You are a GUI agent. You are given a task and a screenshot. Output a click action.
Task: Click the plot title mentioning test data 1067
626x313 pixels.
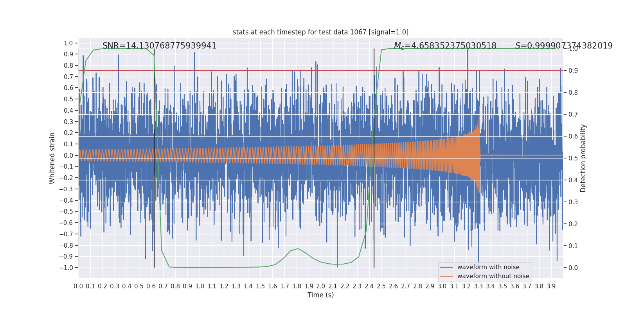(x=320, y=32)
